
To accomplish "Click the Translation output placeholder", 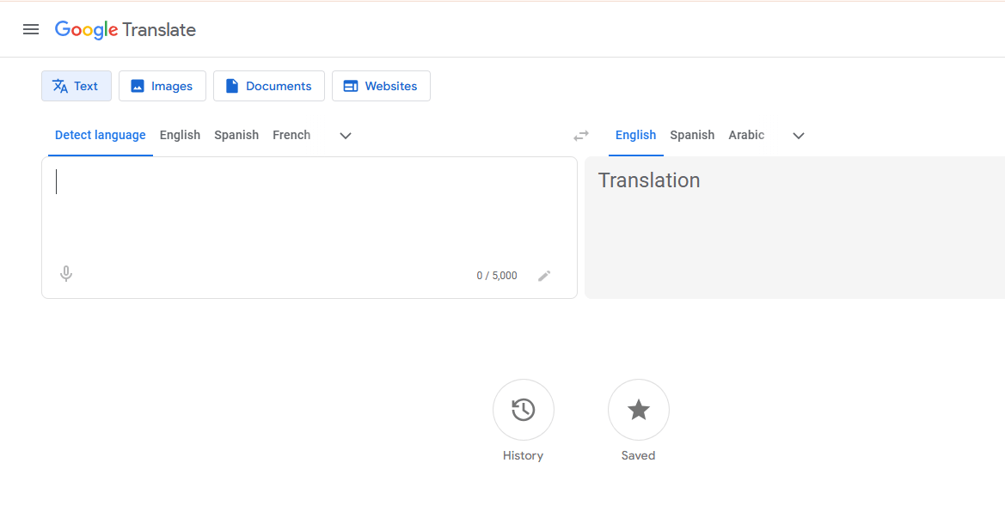I will pyautogui.click(x=648, y=180).
